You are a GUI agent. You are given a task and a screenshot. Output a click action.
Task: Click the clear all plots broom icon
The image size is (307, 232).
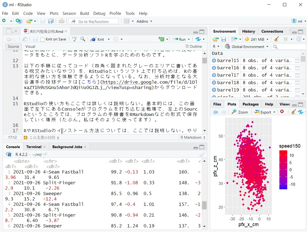(x=293, y=112)
